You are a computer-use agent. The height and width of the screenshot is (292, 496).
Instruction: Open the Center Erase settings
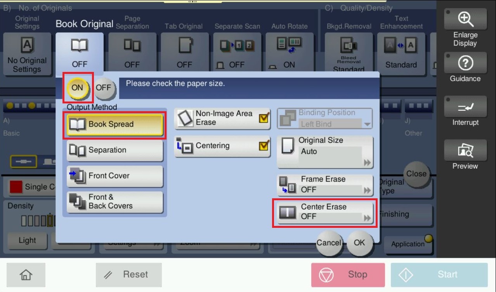325,212
